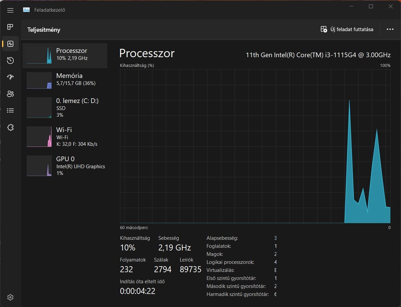401x307 pixels.
Task: Click the Első szintű gyorsítótár label
Action: pyautogui.click(x=232, y=278)
